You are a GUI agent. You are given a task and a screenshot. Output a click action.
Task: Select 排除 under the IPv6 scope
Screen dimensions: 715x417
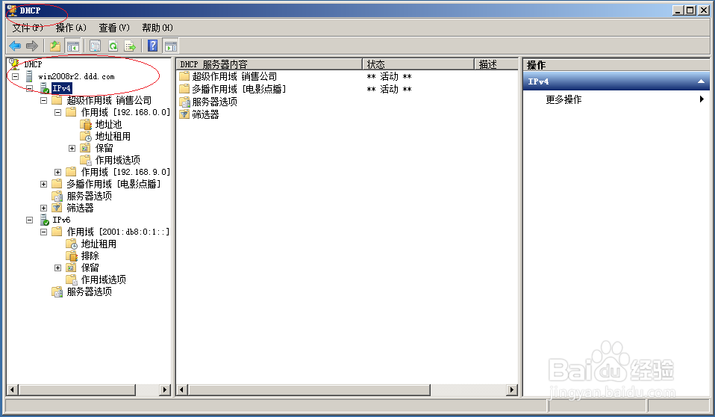tap(90, 256)
